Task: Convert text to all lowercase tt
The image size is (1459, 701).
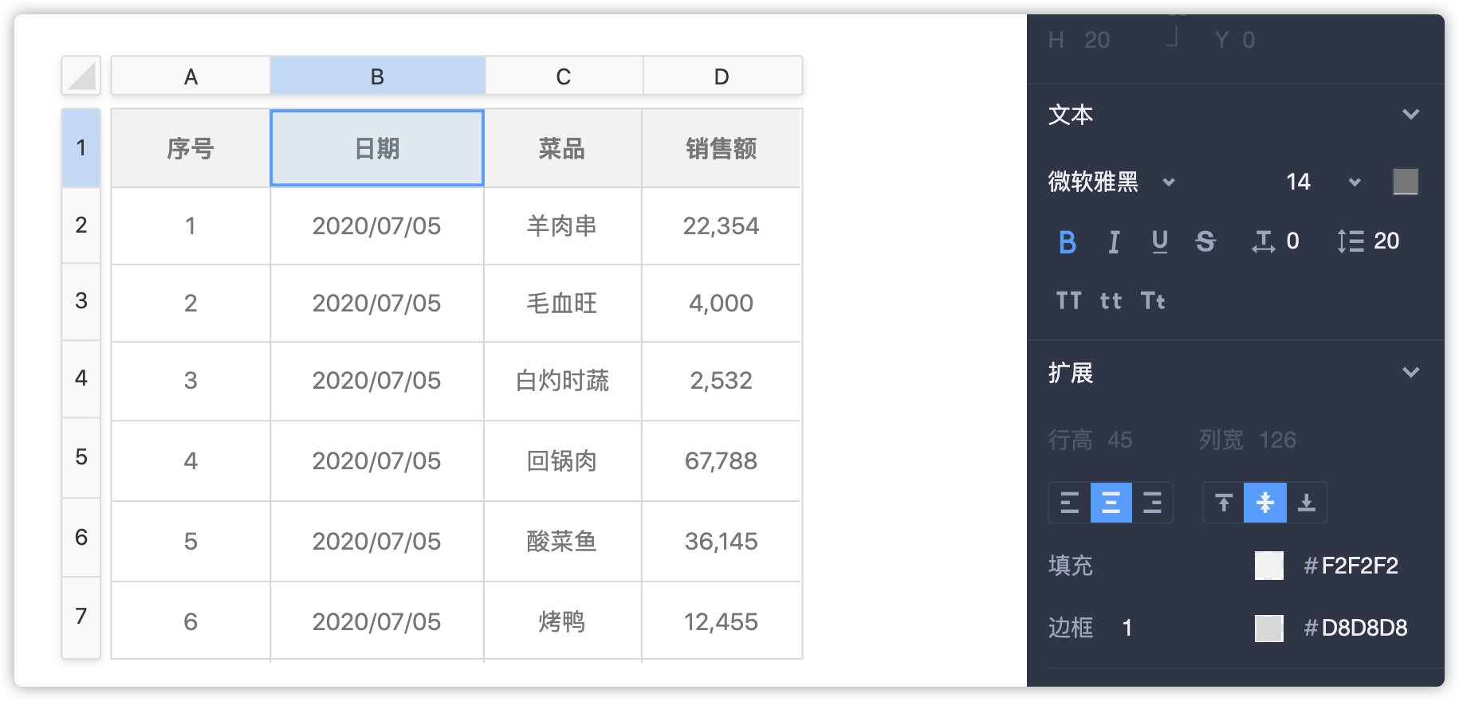Action: point(1111,300)
